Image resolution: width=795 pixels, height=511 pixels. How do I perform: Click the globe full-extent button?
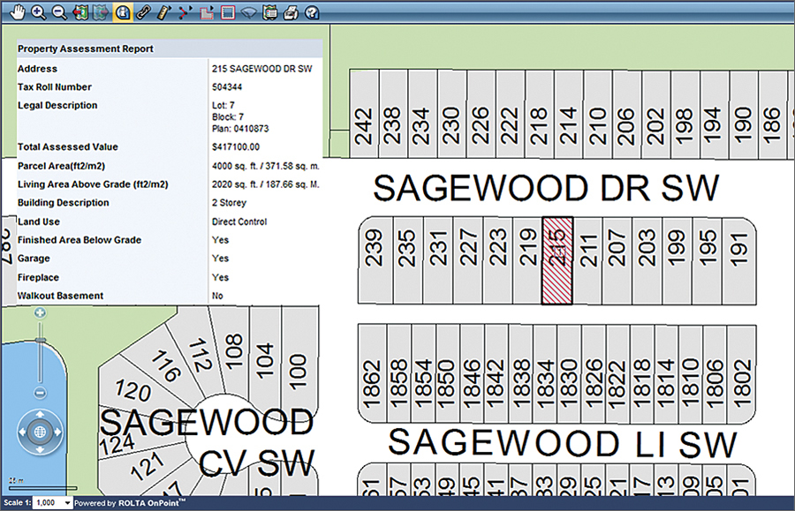40,432
